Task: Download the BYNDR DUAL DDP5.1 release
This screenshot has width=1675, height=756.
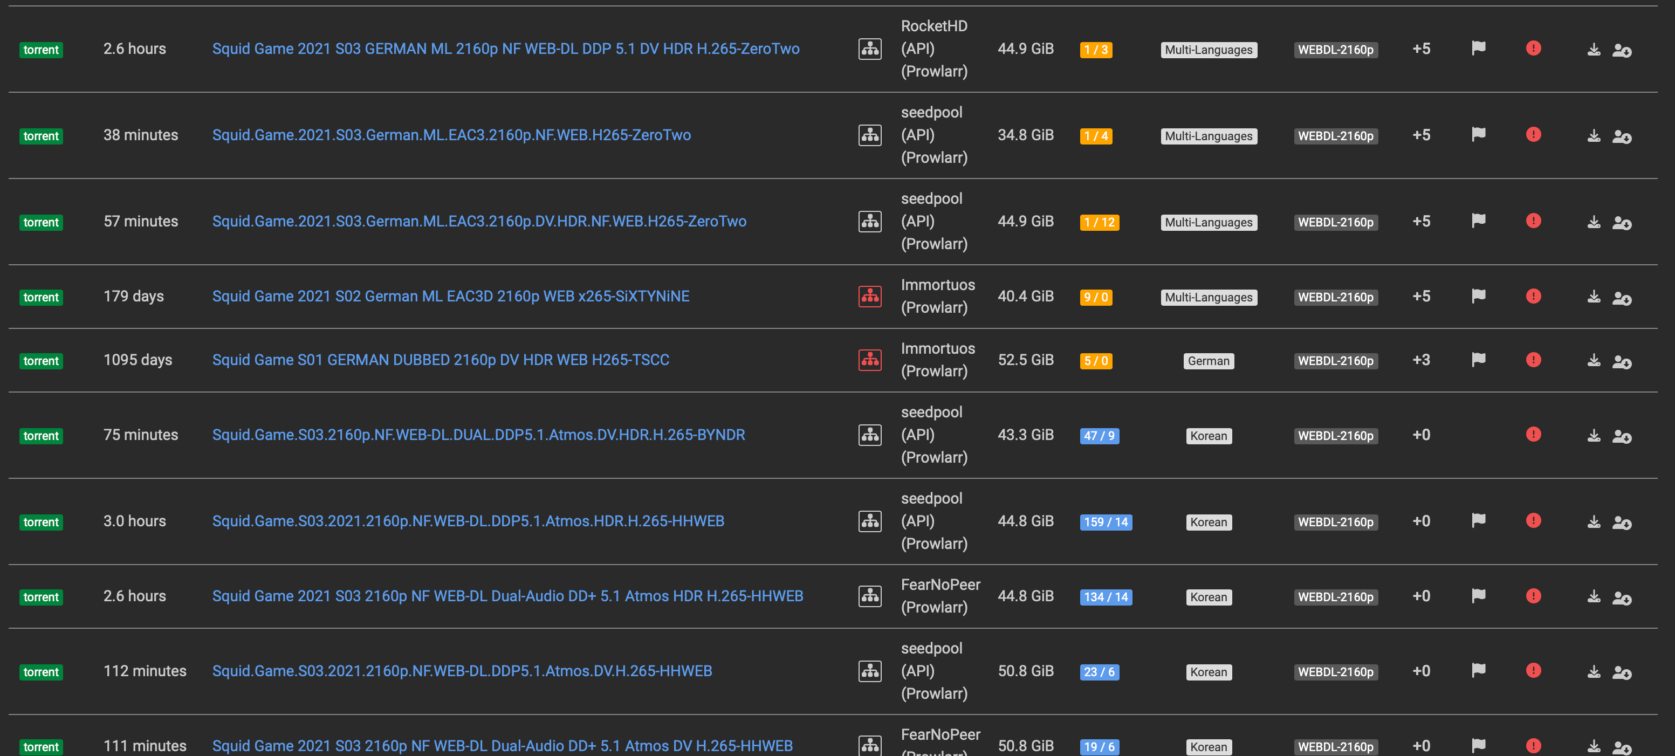Action: (x=1593, y=436)
